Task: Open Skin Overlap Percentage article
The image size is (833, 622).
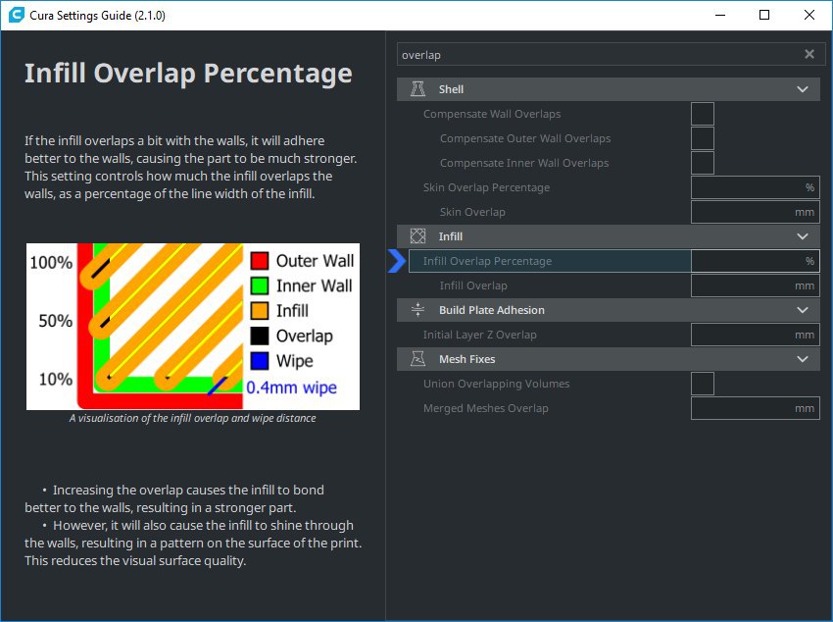Action: (x=486, y=187)
